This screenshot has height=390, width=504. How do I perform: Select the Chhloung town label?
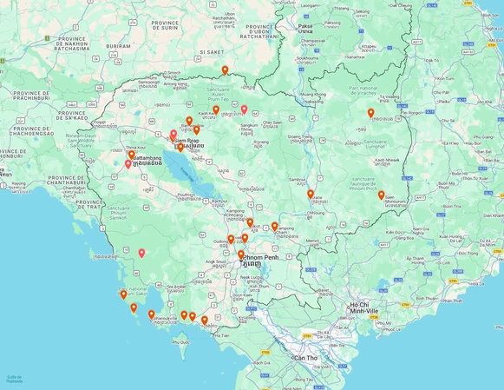(316, 215)
